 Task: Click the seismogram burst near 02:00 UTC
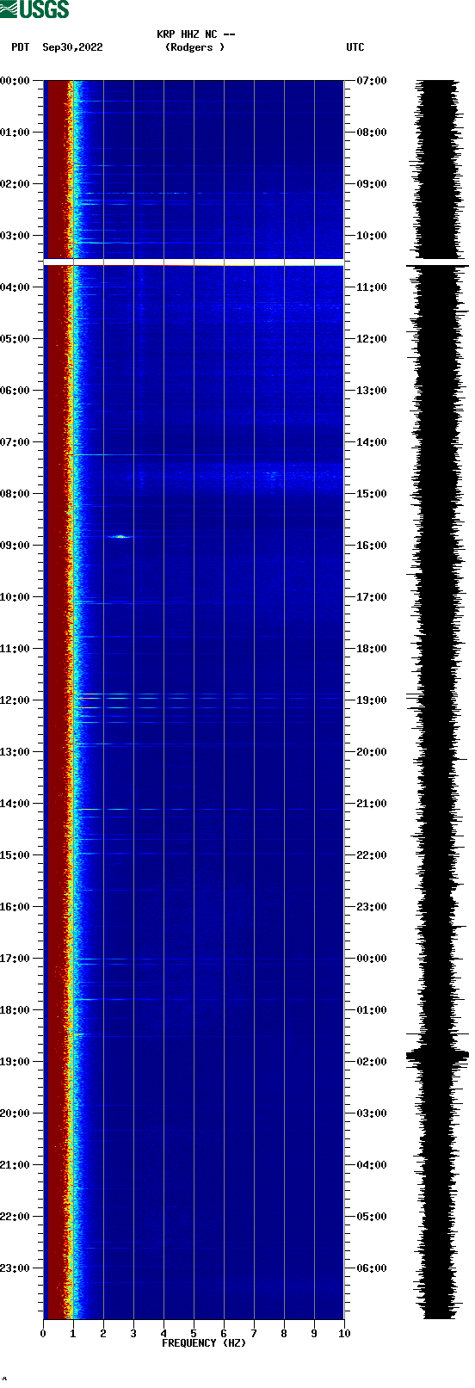[x=437, y=1055]
